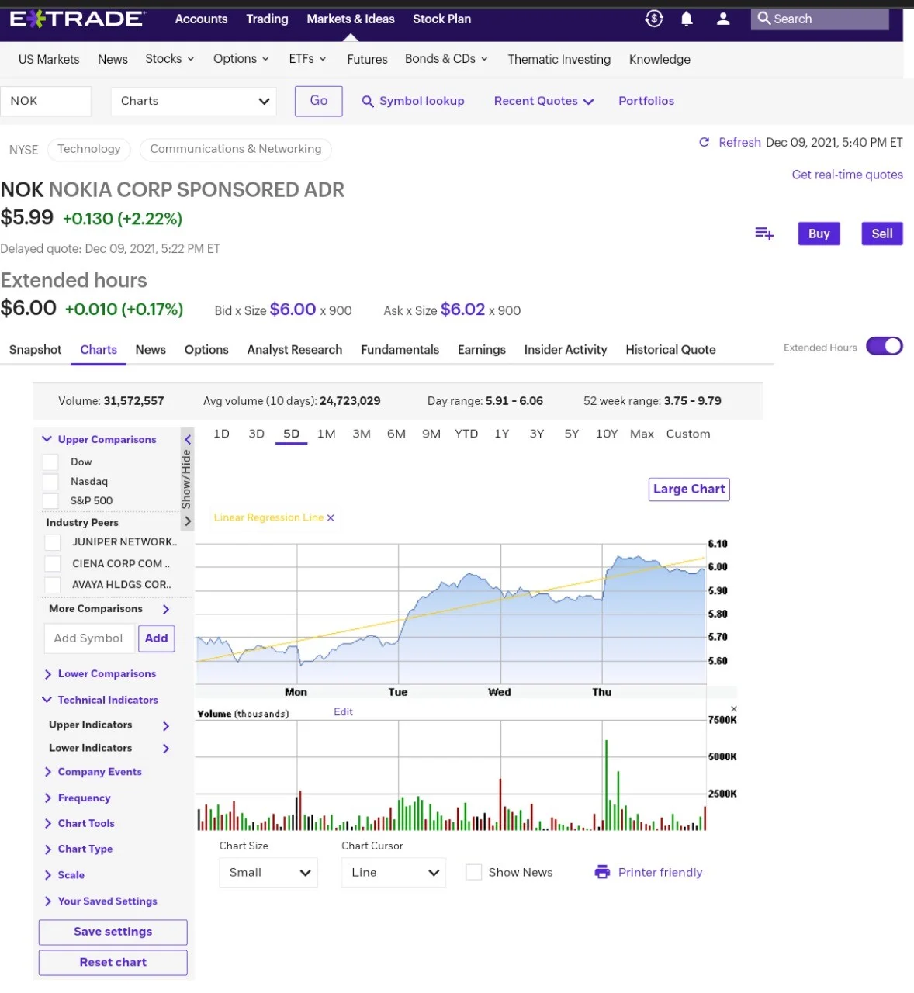Enable the Show News checkbox

coord(474,872)
